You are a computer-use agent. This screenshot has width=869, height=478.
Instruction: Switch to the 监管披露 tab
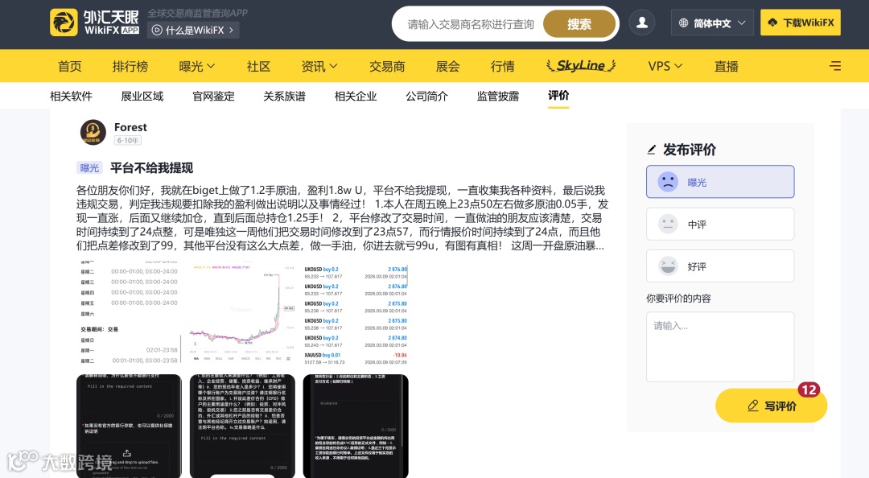tap(498, 96)
